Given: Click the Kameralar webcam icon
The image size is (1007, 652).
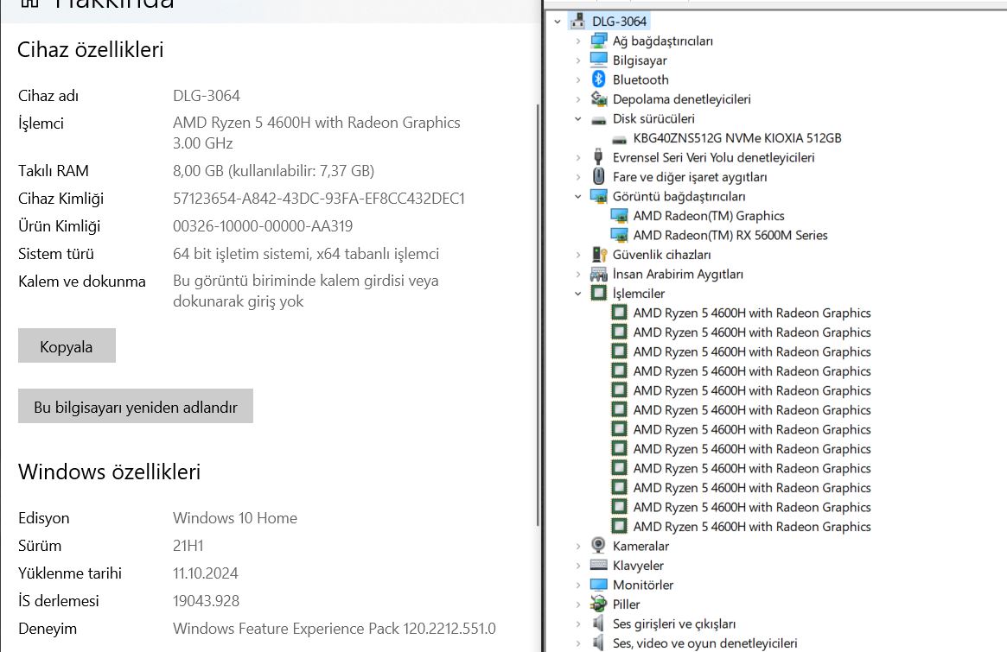Looking at the screenshot, I should 598,546.
